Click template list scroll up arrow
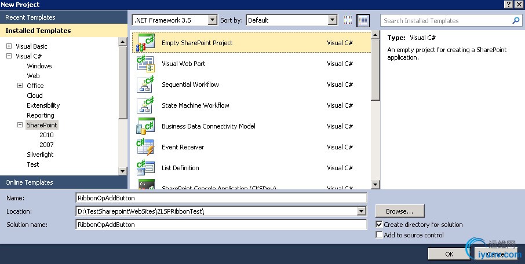Screen dimensions: 525x264 click(x=375, y=35)
